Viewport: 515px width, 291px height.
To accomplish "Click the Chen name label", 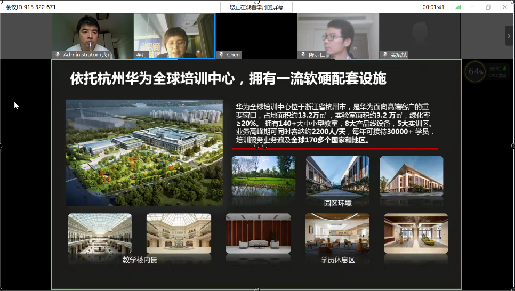I will pos(233,54).
